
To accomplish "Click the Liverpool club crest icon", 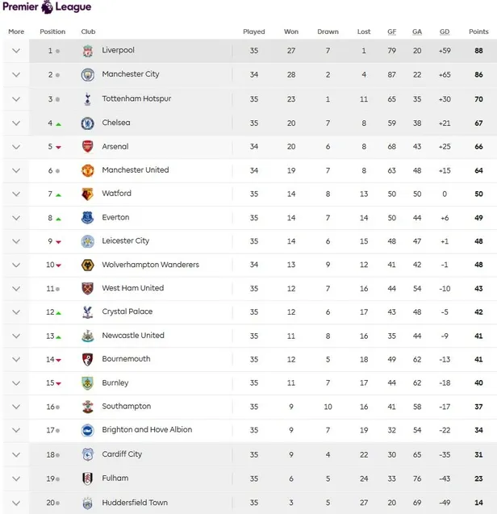I will (87, 51).
